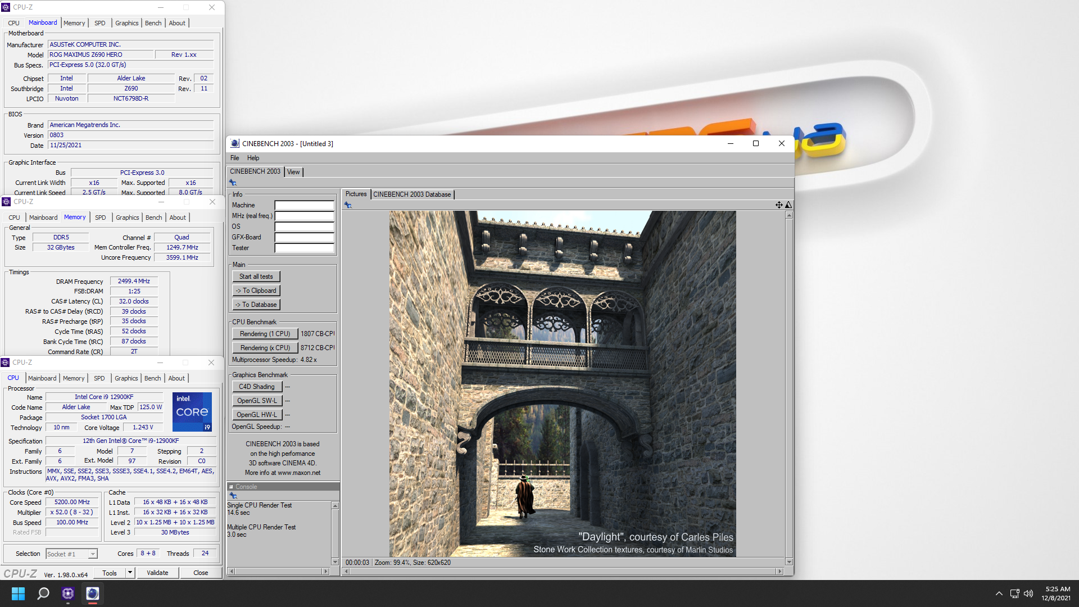Screen dimensions: 1079x607
Task: Click the 1807 CB-CPU score text
Action: (317, 334)
